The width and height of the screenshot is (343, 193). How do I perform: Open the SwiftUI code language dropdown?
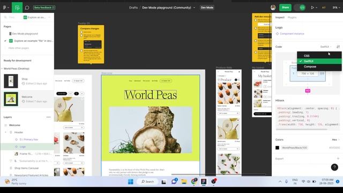tap(325, 47)
